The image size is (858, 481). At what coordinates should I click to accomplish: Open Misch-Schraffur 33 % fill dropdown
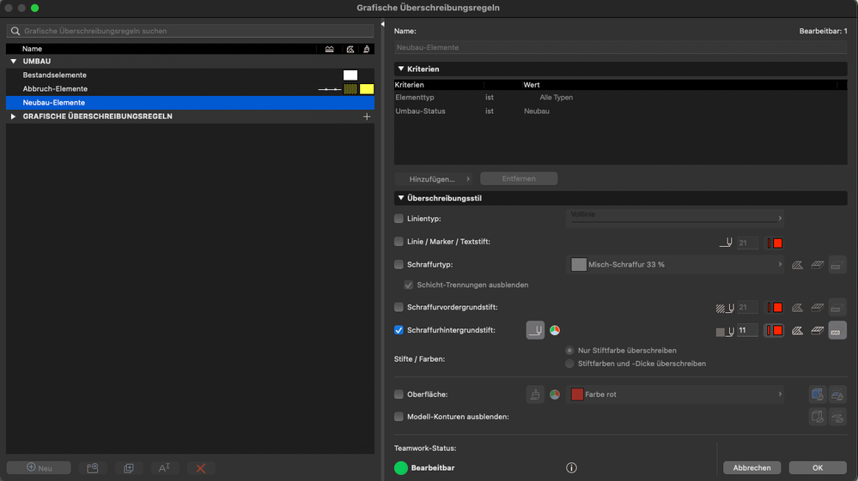675,264
